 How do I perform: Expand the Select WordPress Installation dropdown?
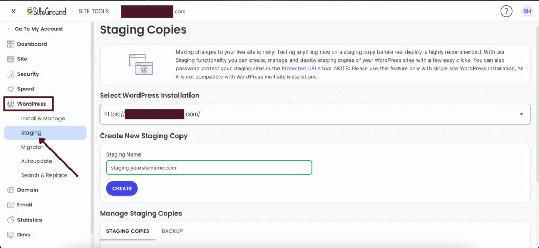[521, 114]
